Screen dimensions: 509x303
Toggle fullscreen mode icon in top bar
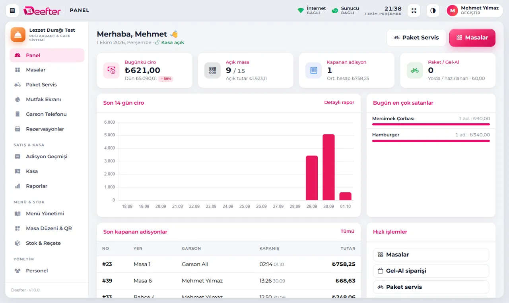[414, 11]
